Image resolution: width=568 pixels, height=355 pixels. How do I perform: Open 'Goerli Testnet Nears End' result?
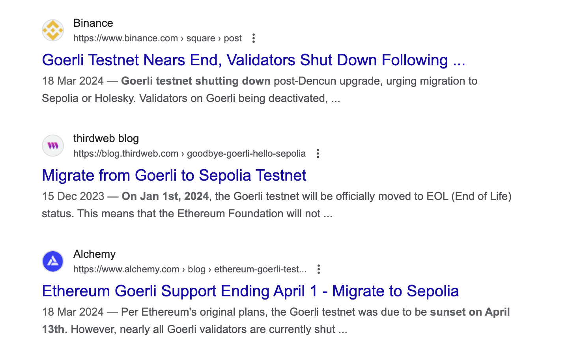[x=254, y=60]
